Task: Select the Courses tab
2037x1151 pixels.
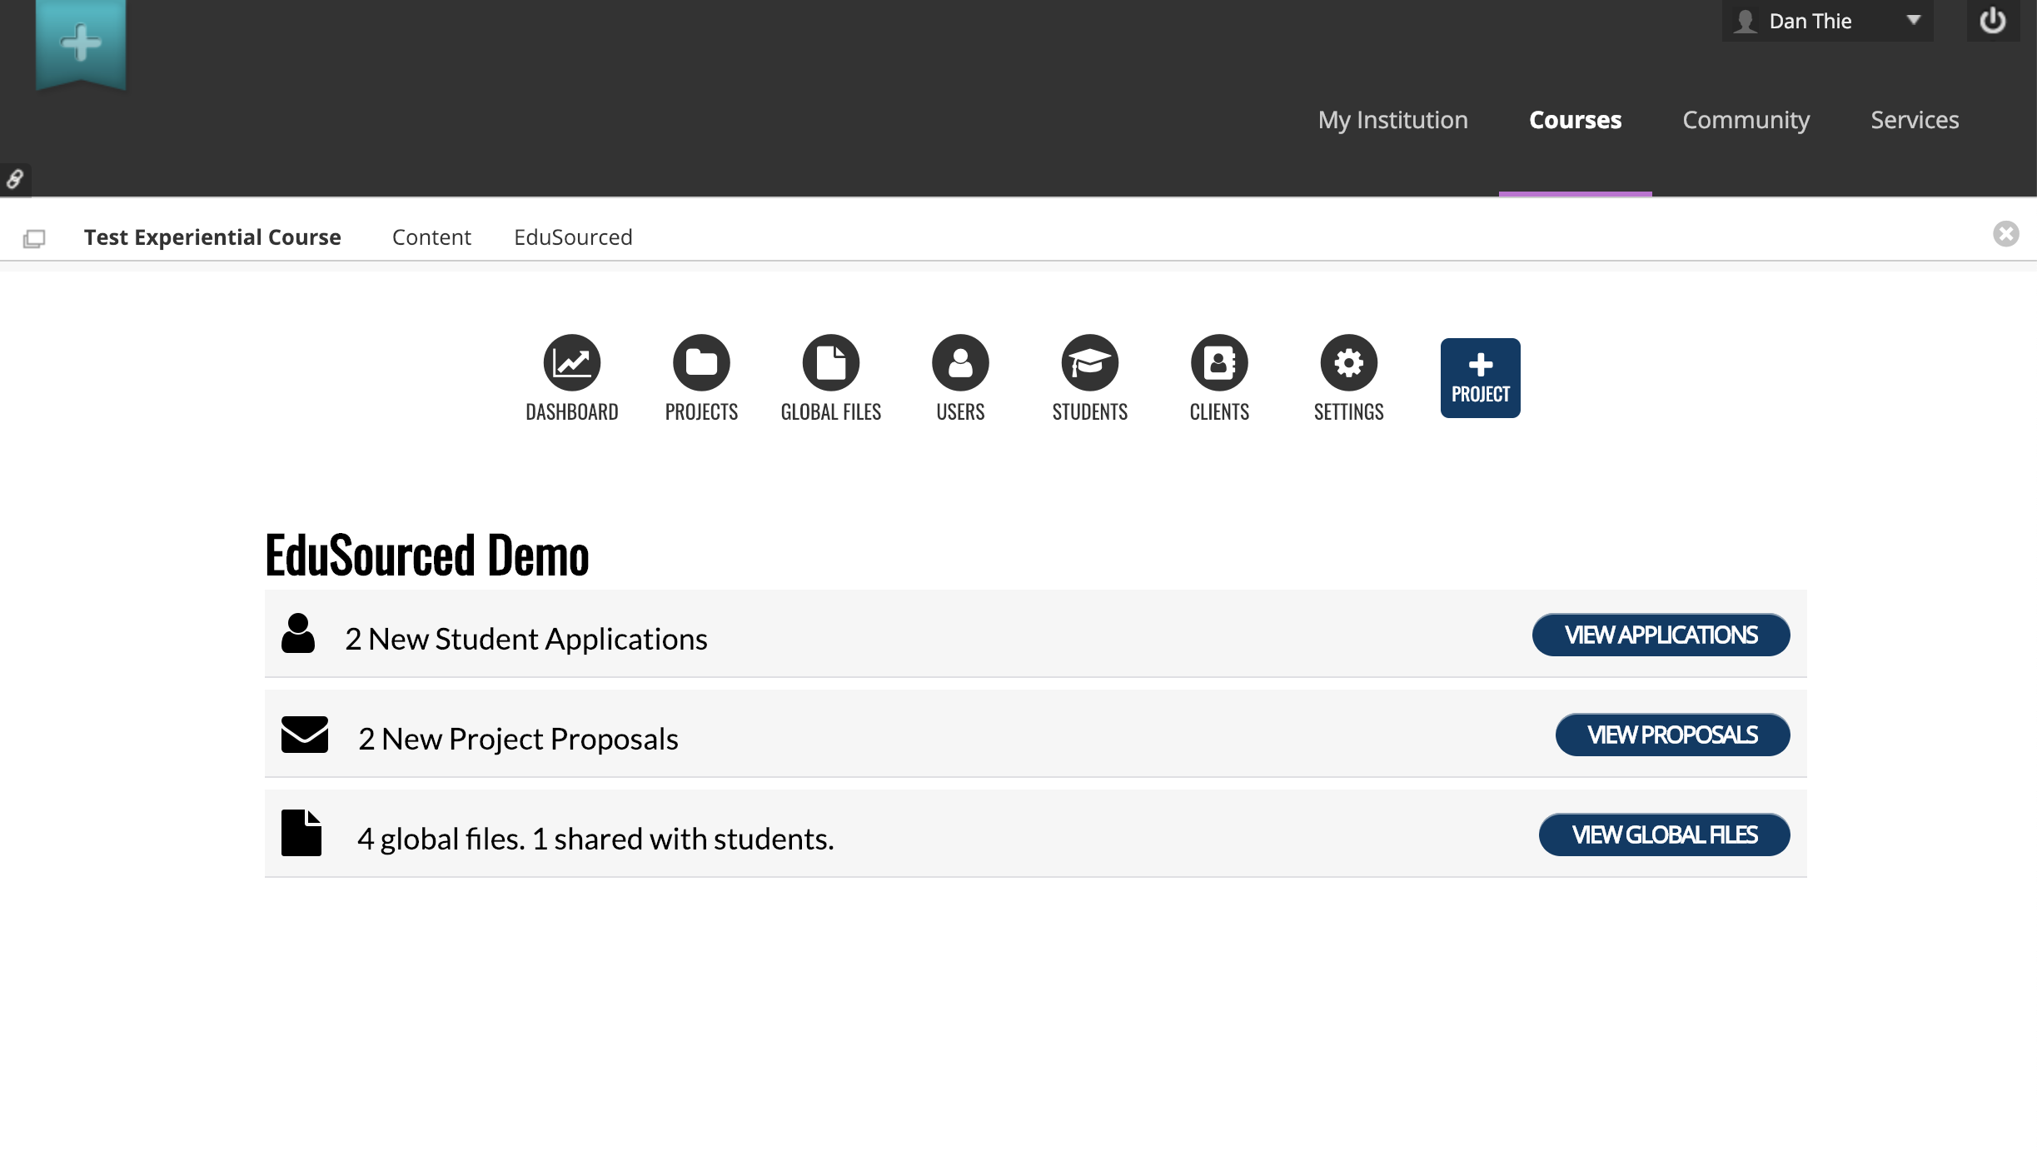Action: 1575,120
